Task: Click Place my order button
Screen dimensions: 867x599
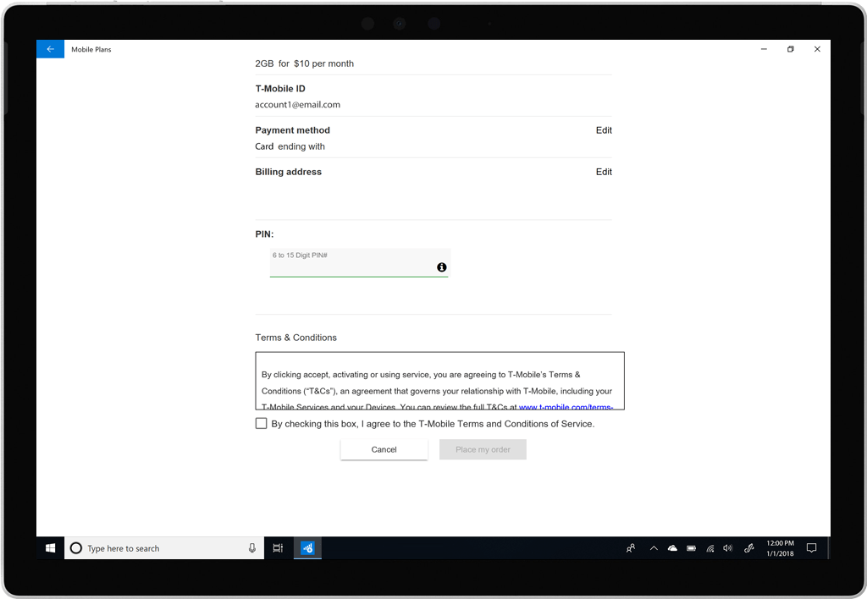Action: (483, 449)
